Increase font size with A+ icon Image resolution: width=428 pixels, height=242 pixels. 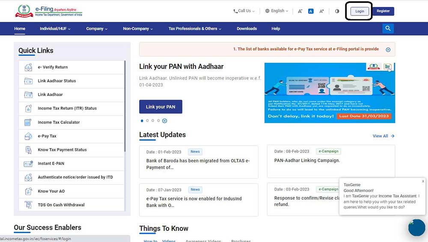(322, 11)
